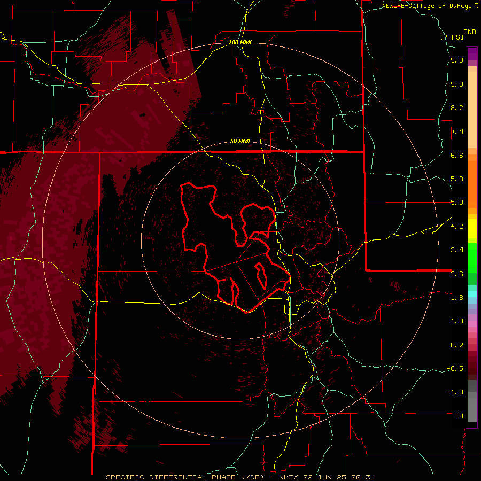Click the 5.0 legend value

(457, 203)
